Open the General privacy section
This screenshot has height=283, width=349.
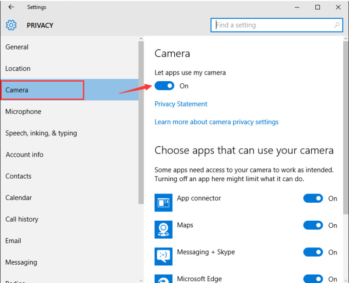point(69,47)
